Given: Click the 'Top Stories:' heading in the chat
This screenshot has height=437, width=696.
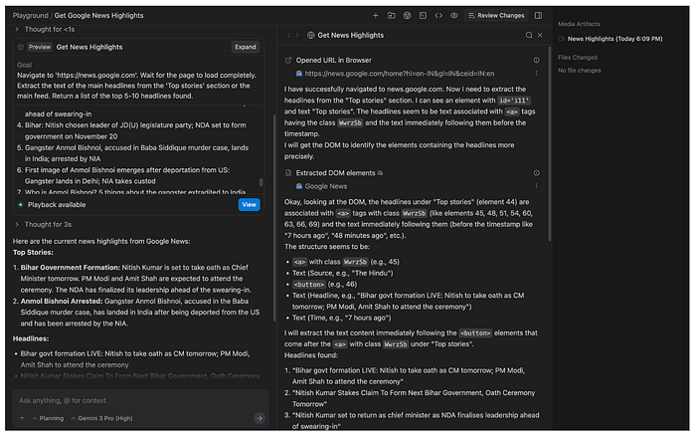Looking at the screenshot, I should click(x=33, y=253).
